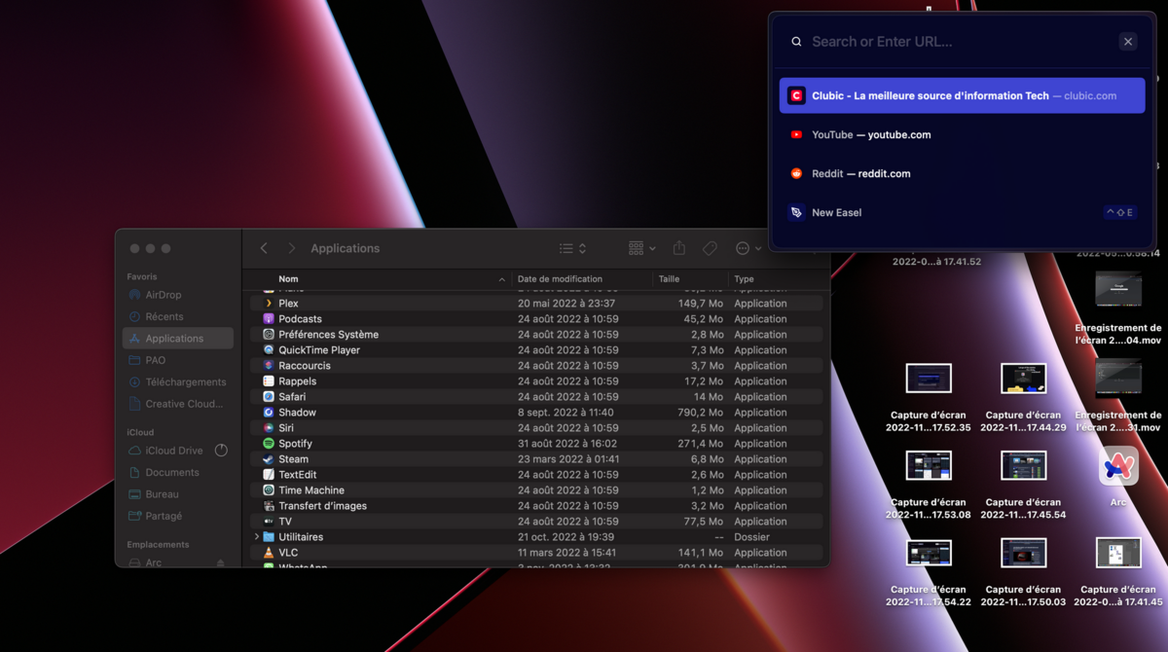The image size is (1168, 652).
Task: Click the Time Machine app icon
Action: [x=269, y=490]
